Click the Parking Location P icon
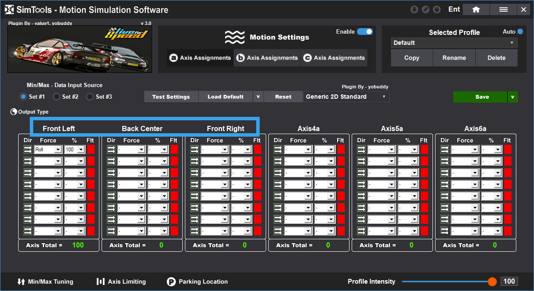The image size is (534, 291). click(172, 282)
